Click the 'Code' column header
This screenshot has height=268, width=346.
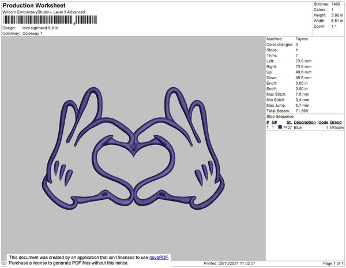click(x=324, y=122)
